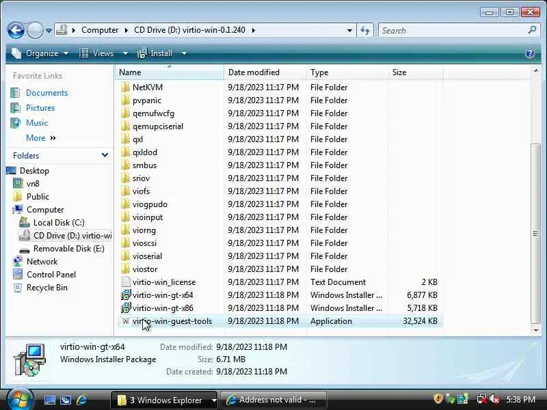Show More favorite links
Image resolution: width=547 pixels, height=410 pixels.
[40, 138]
